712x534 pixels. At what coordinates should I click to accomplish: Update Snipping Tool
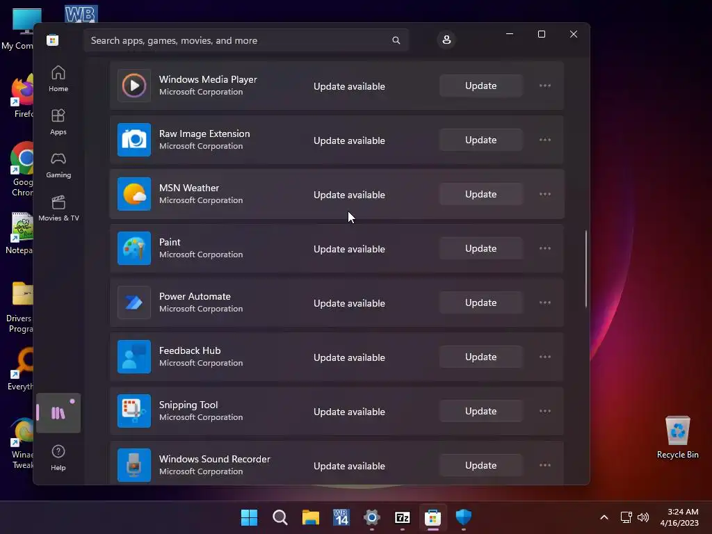(x=481, y=411)
